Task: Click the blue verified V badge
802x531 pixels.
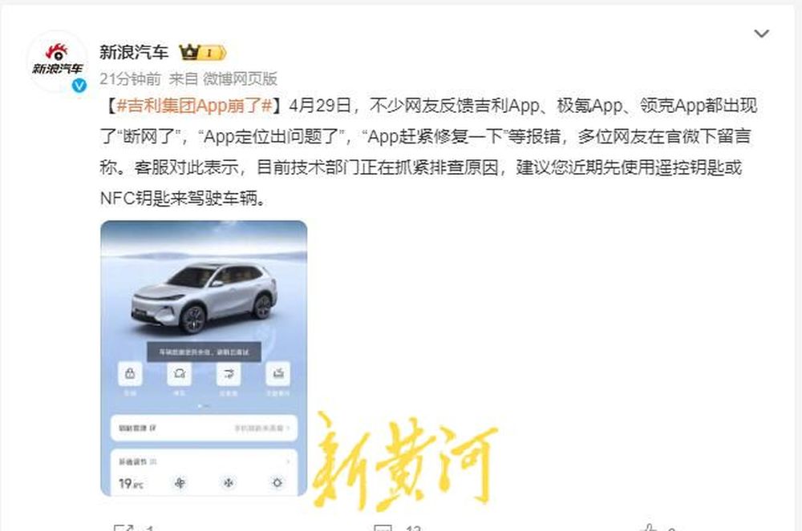Action: point(79,85)
